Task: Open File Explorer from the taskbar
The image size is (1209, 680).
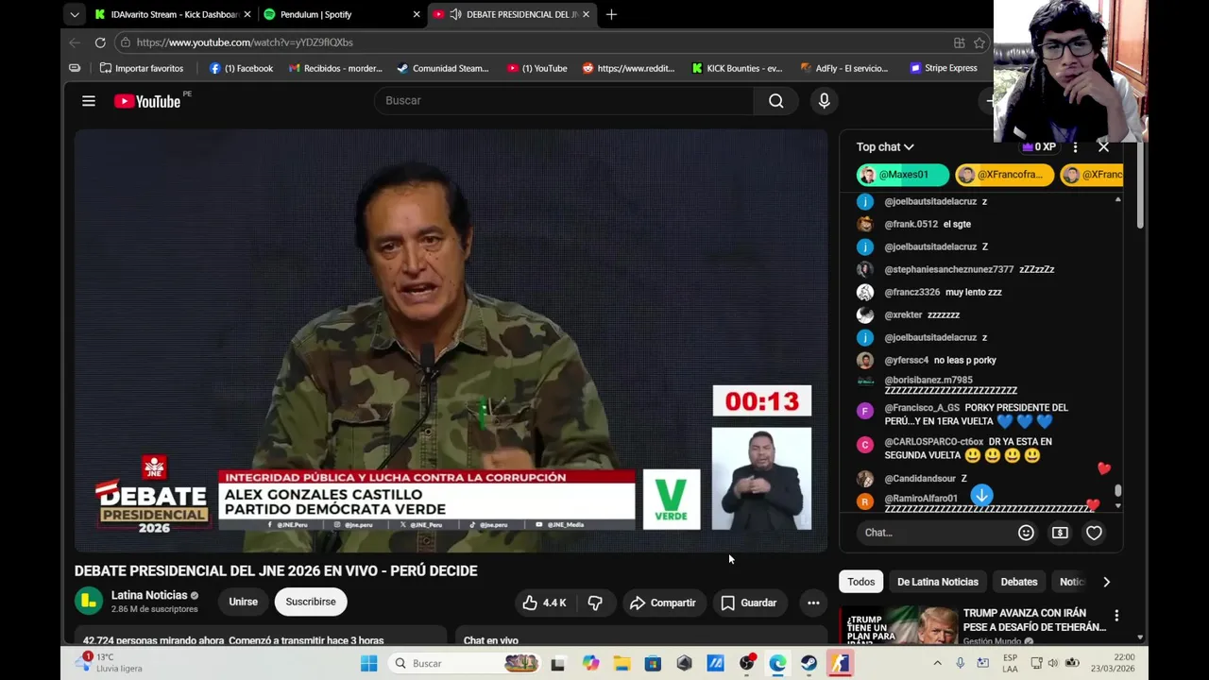Action: tap(622, 663)
